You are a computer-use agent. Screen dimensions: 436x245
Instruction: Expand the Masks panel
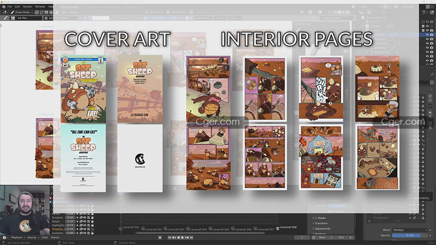(x=322, y=218)
